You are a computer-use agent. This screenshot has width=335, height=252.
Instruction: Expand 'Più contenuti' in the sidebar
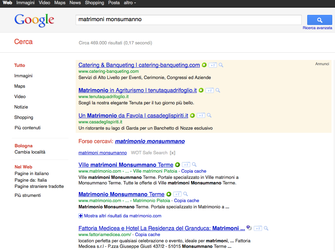coord(27,128)
